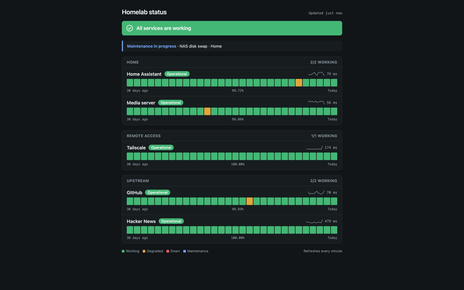Screen dimensions: 464x290
Task: Click the Refreshes every minute text
Action: [x=323, y=251]
